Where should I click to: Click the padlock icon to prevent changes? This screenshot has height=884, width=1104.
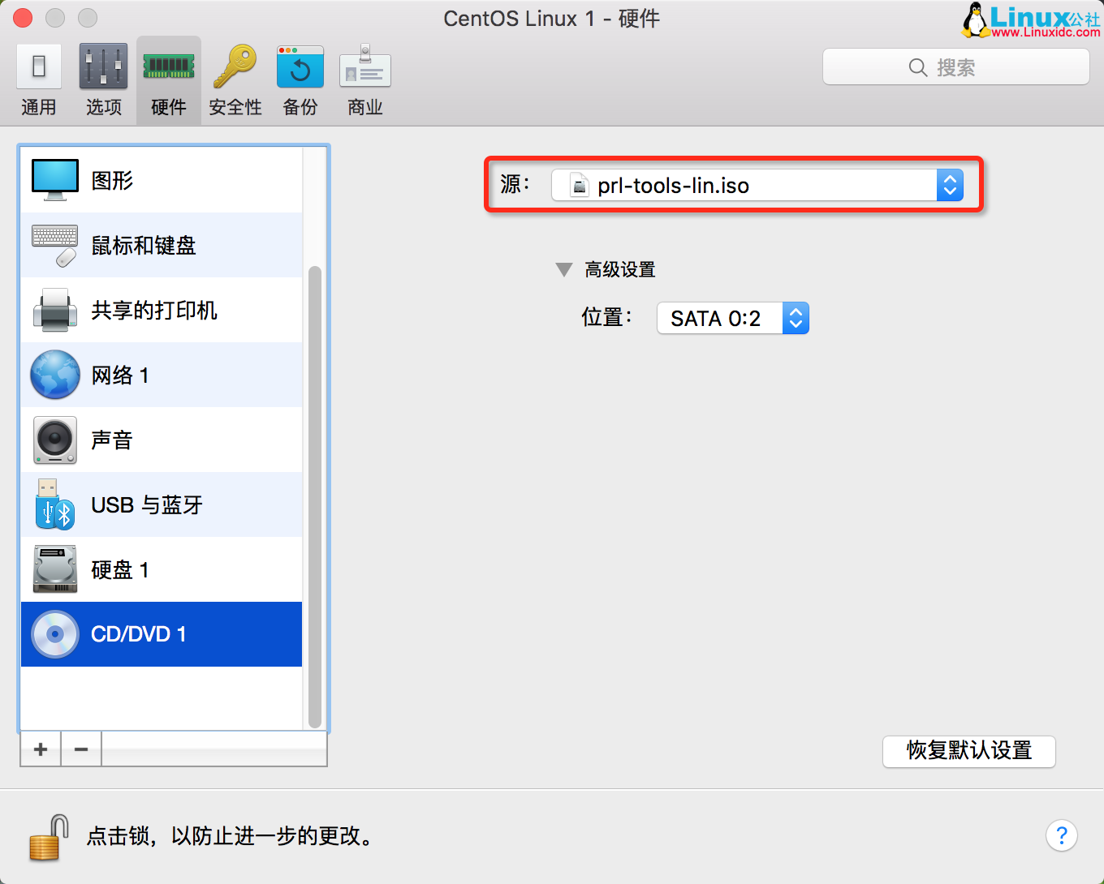(x=49, y=837)
